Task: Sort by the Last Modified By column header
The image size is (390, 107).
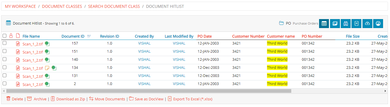Action: [179, 36]
